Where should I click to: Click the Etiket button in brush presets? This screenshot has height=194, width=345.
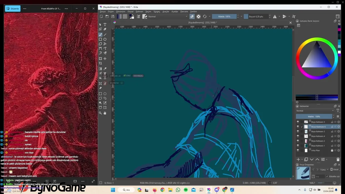[x=334, y=170]
